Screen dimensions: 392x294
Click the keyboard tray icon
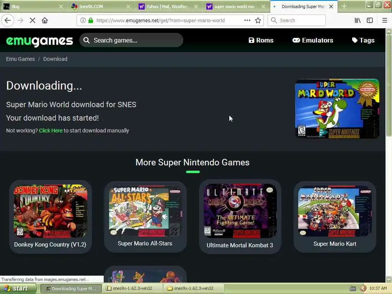pos(353,289)
